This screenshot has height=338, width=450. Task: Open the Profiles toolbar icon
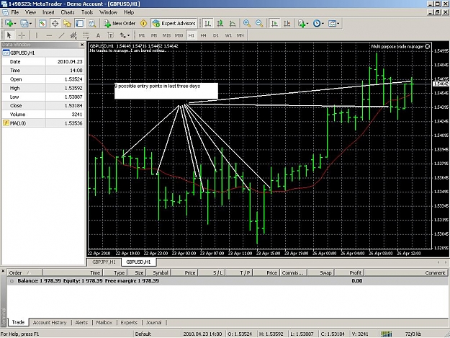click(x=24, y=24)
